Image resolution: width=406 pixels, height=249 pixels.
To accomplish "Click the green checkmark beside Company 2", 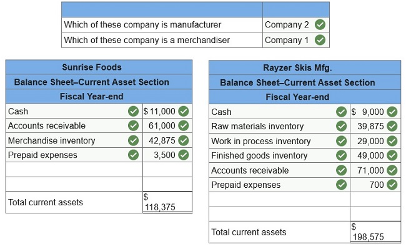I will [x=320, y=24].
